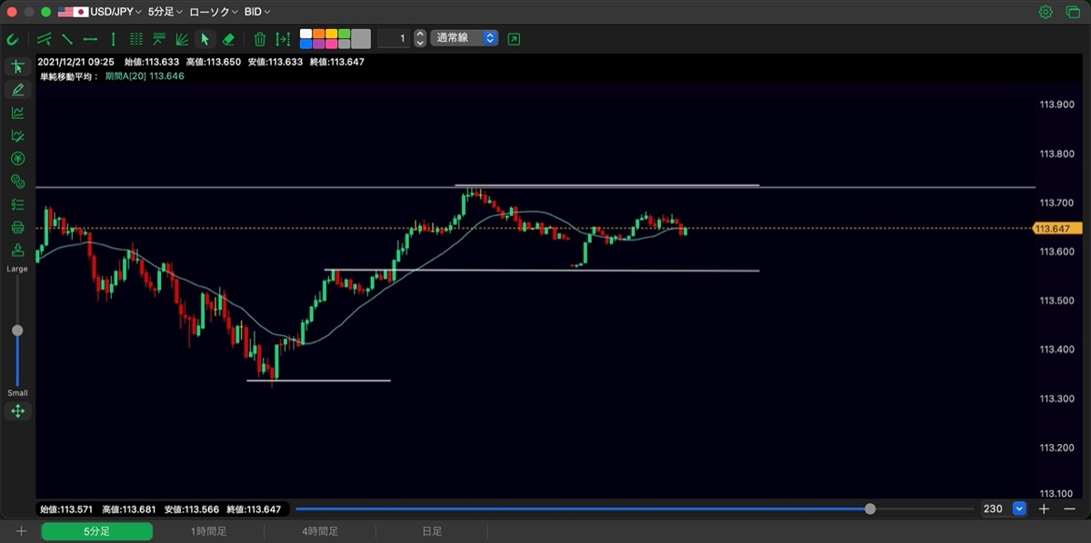Add a new chart tab with plus
Viewport: 1091px width, 543px height.
pos(21,531)
